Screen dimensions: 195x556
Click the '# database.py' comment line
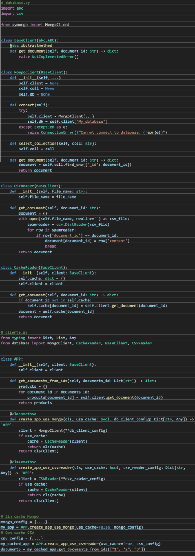(x=15, y=3)
